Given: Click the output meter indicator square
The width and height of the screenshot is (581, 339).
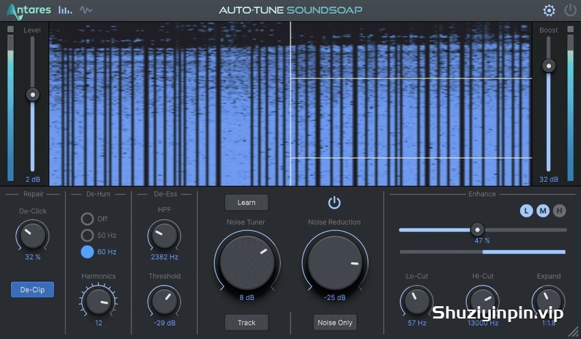Looking at the screenshot, I should (570, 29).
